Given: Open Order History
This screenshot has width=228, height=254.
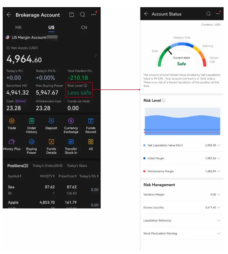Looking at the screenshot, I should click(x=32, y=126).
